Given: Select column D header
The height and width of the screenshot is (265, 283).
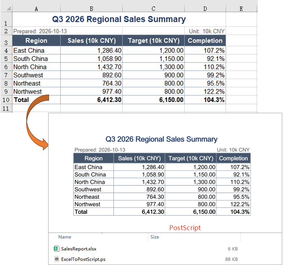Looking at the screenshot, I should (205, 9).
